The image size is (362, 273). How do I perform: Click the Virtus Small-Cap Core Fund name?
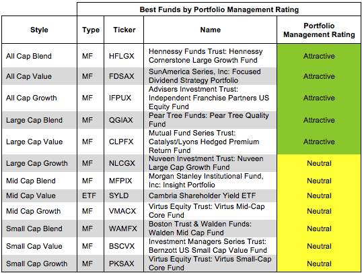[x=210, y=264]
